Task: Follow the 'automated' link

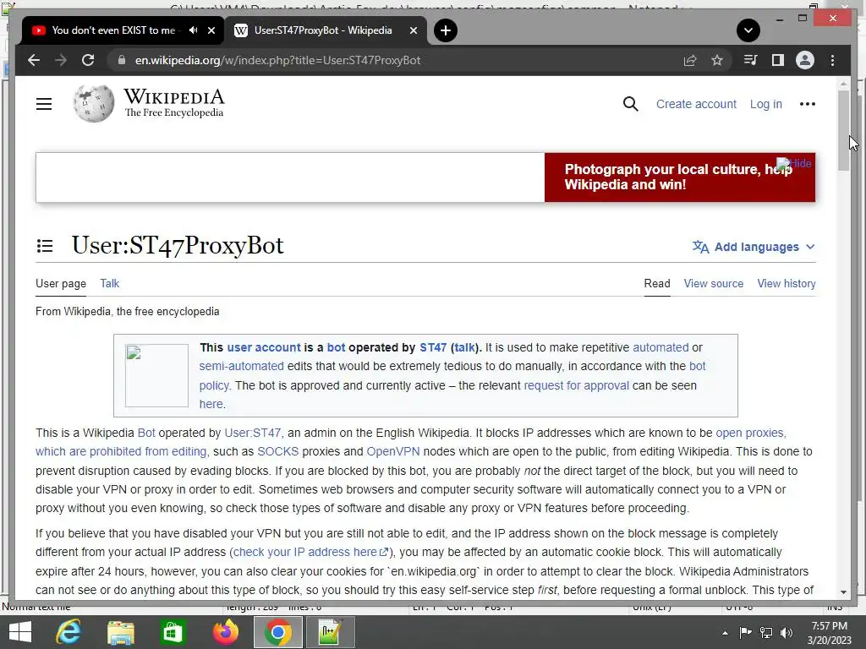Action: tap(660, 347)
